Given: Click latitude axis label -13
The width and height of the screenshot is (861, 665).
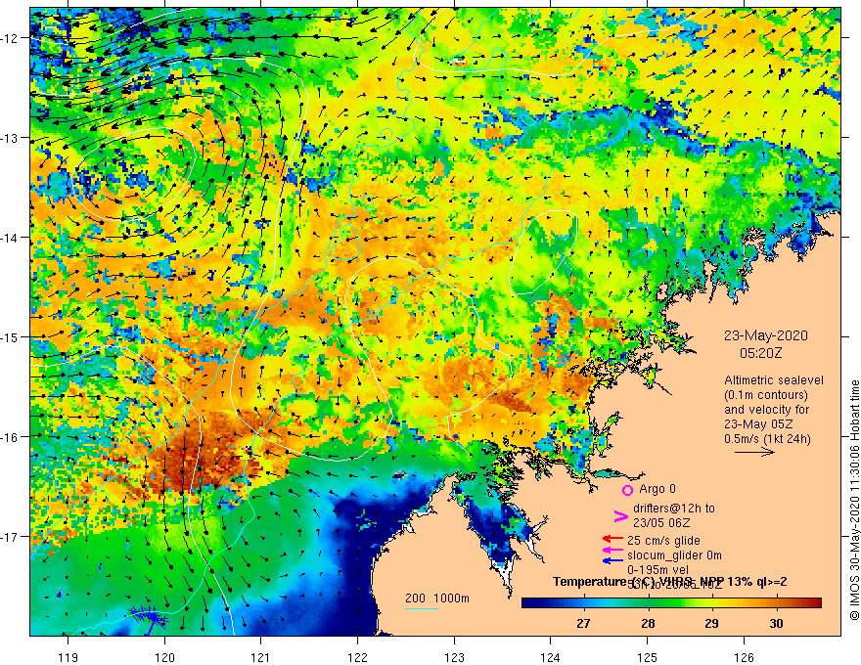Looking at the screenshot, I should tap(10, 138).
